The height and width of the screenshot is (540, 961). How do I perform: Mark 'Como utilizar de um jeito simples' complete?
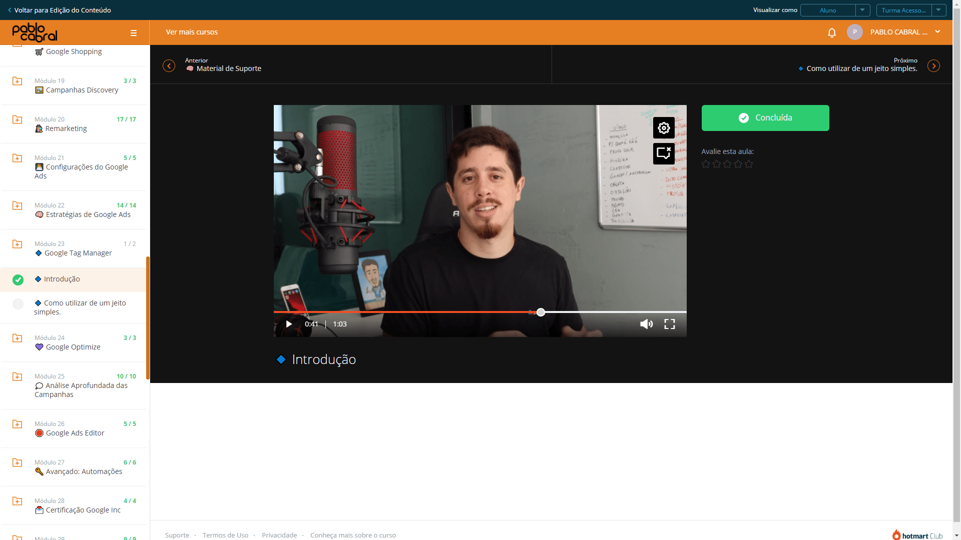tap(18, 304)
